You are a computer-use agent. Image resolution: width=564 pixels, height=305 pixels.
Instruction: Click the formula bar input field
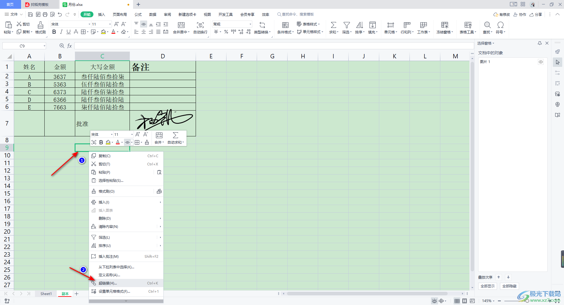click(274, 46)
